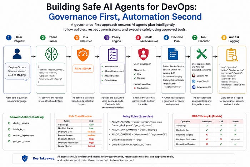Click the SRE check for Deploy to Dev
The height and width of the screenshot is (167, 250).
(221, 130)
